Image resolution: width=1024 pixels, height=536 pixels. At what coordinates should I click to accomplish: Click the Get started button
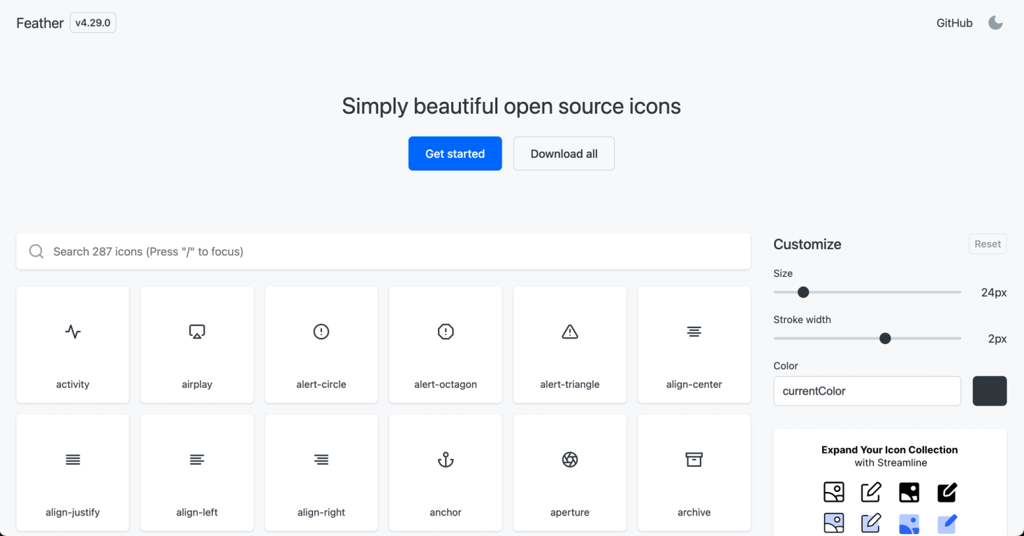[455, 154]
